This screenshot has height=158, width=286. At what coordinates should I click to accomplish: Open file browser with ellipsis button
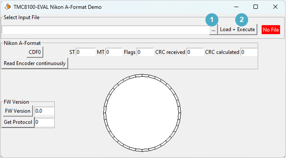coord(214,30)
